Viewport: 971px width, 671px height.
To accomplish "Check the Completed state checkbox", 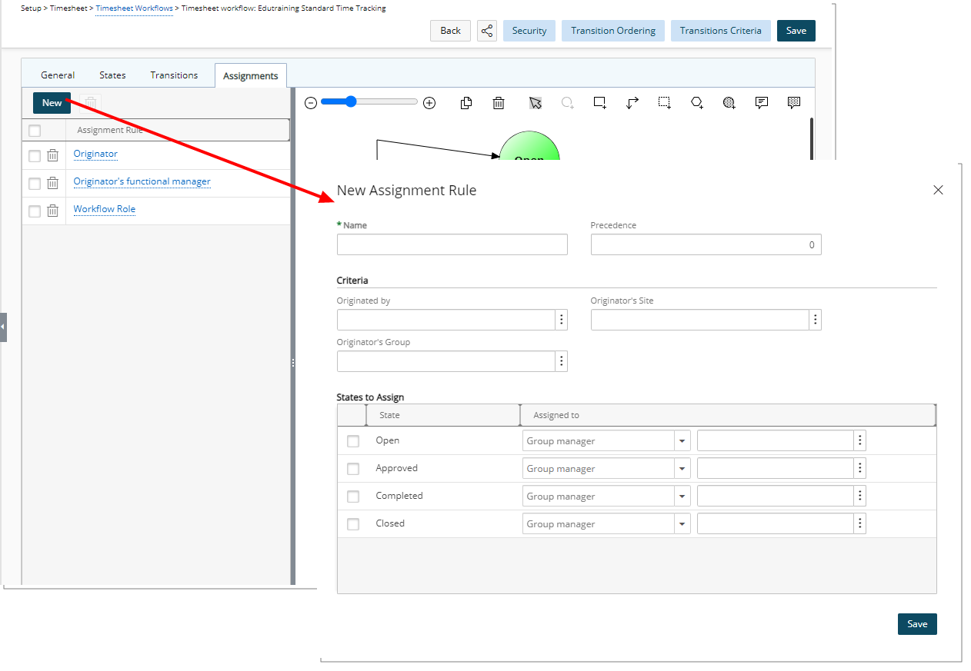I will coord(353,497).
